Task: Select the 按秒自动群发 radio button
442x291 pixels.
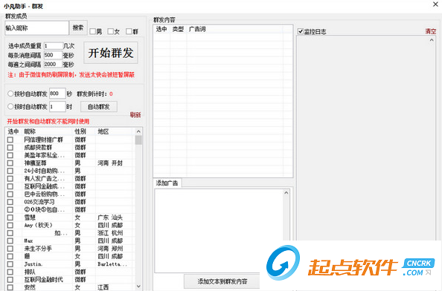Action: pos(10,94)
